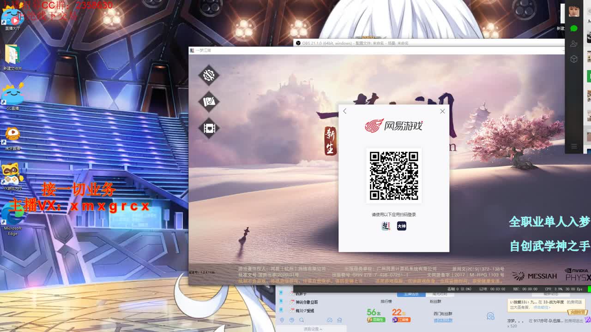The height and width of the screenshot is (332, 591).
Task: Select the 一梦江湖 app icon below QR code
Action: click(x=386, y=226)
